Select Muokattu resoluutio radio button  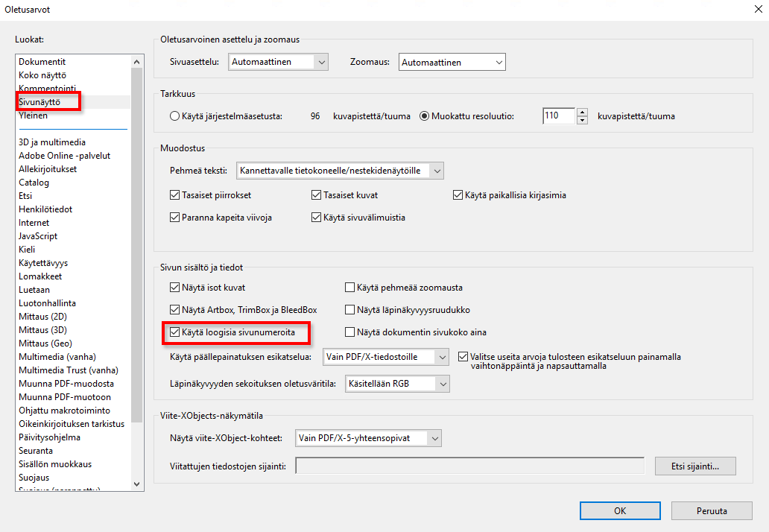click(x=425, y=116)
